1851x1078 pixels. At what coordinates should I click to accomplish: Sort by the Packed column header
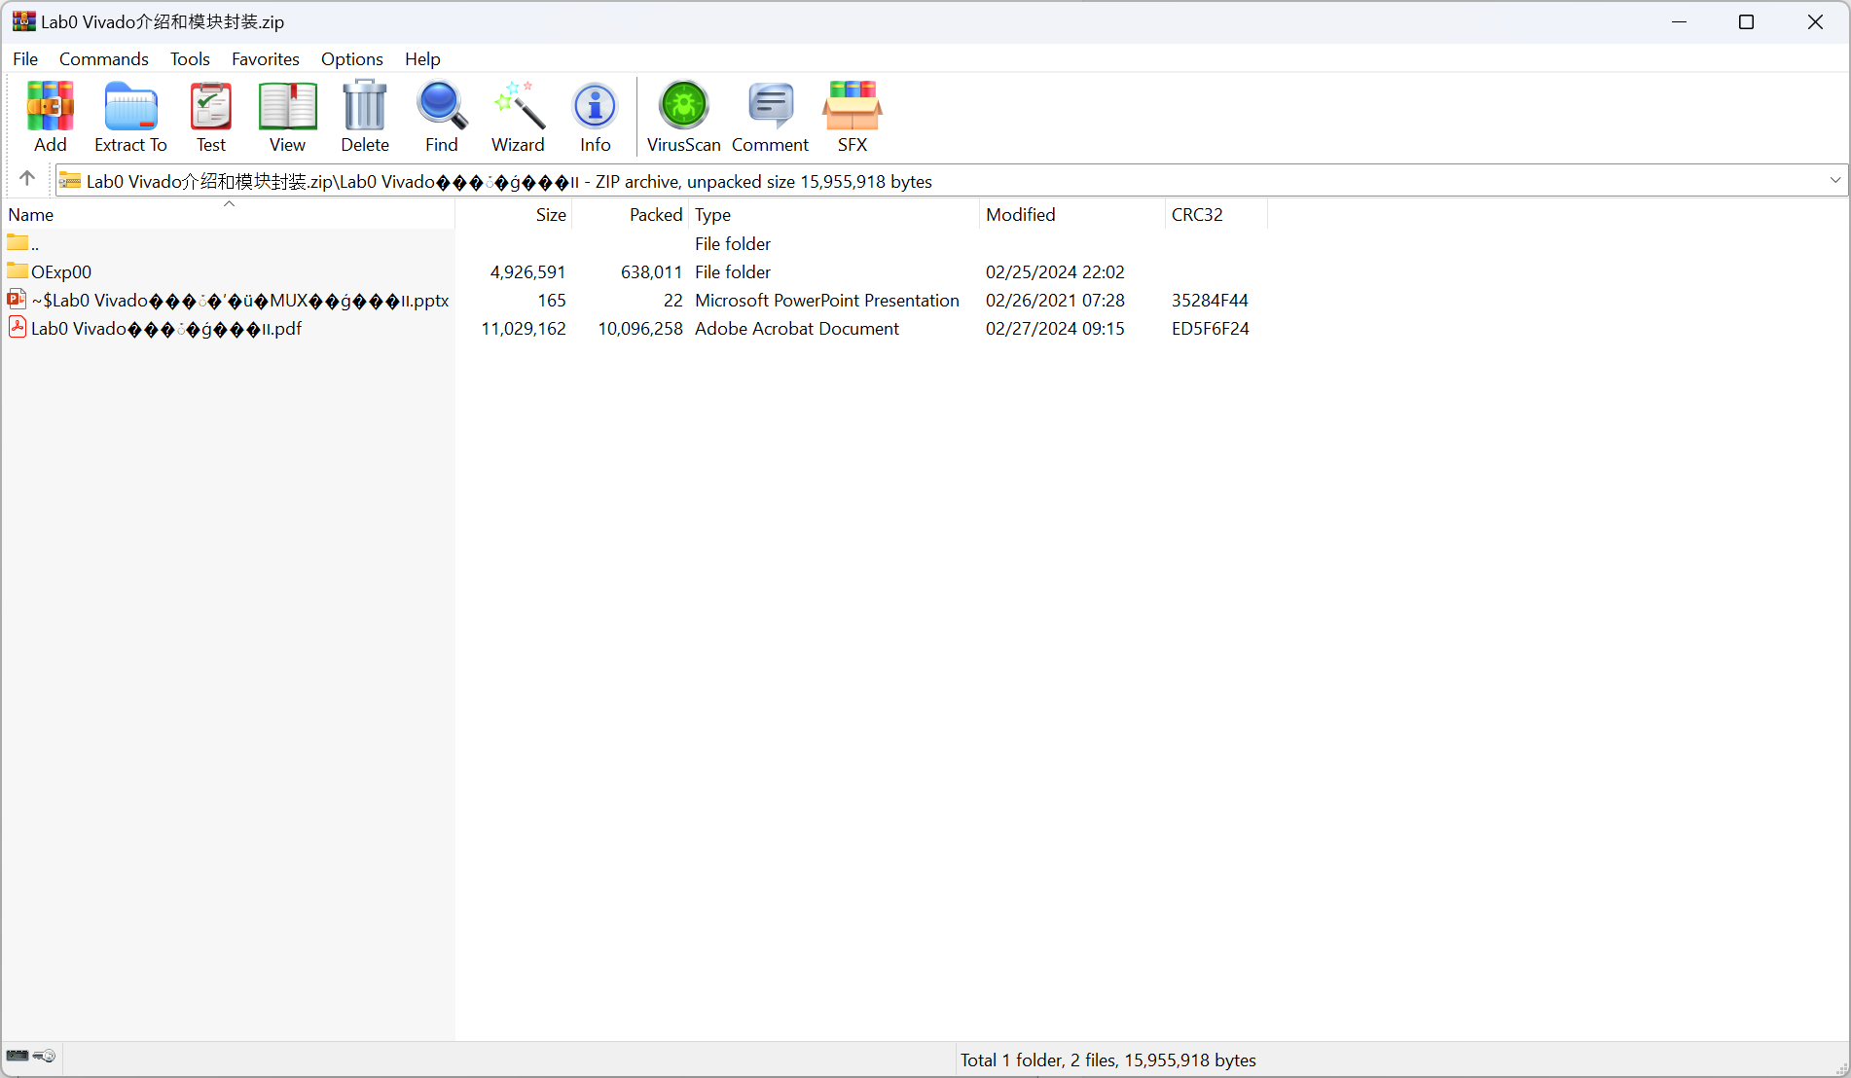631,215
